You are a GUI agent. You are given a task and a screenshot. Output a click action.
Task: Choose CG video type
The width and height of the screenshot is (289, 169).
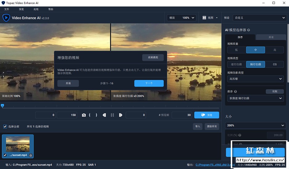(x=275, y=64)
